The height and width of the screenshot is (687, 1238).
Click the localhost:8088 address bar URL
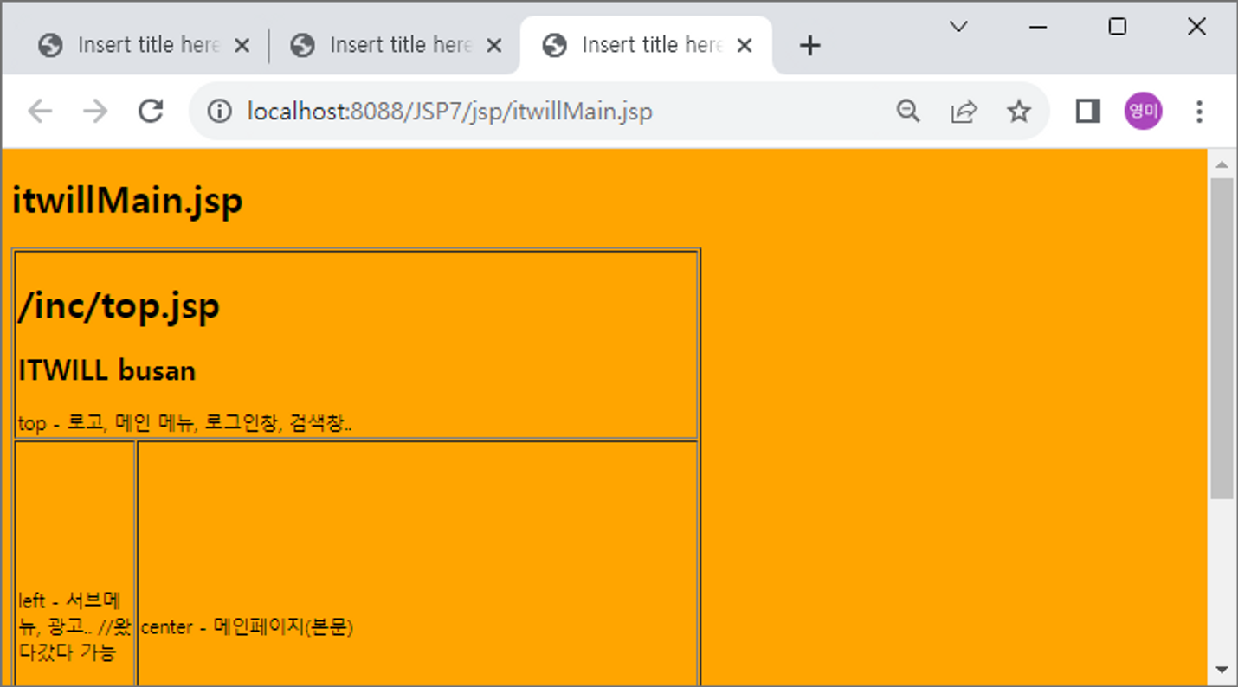coord(449,112)
